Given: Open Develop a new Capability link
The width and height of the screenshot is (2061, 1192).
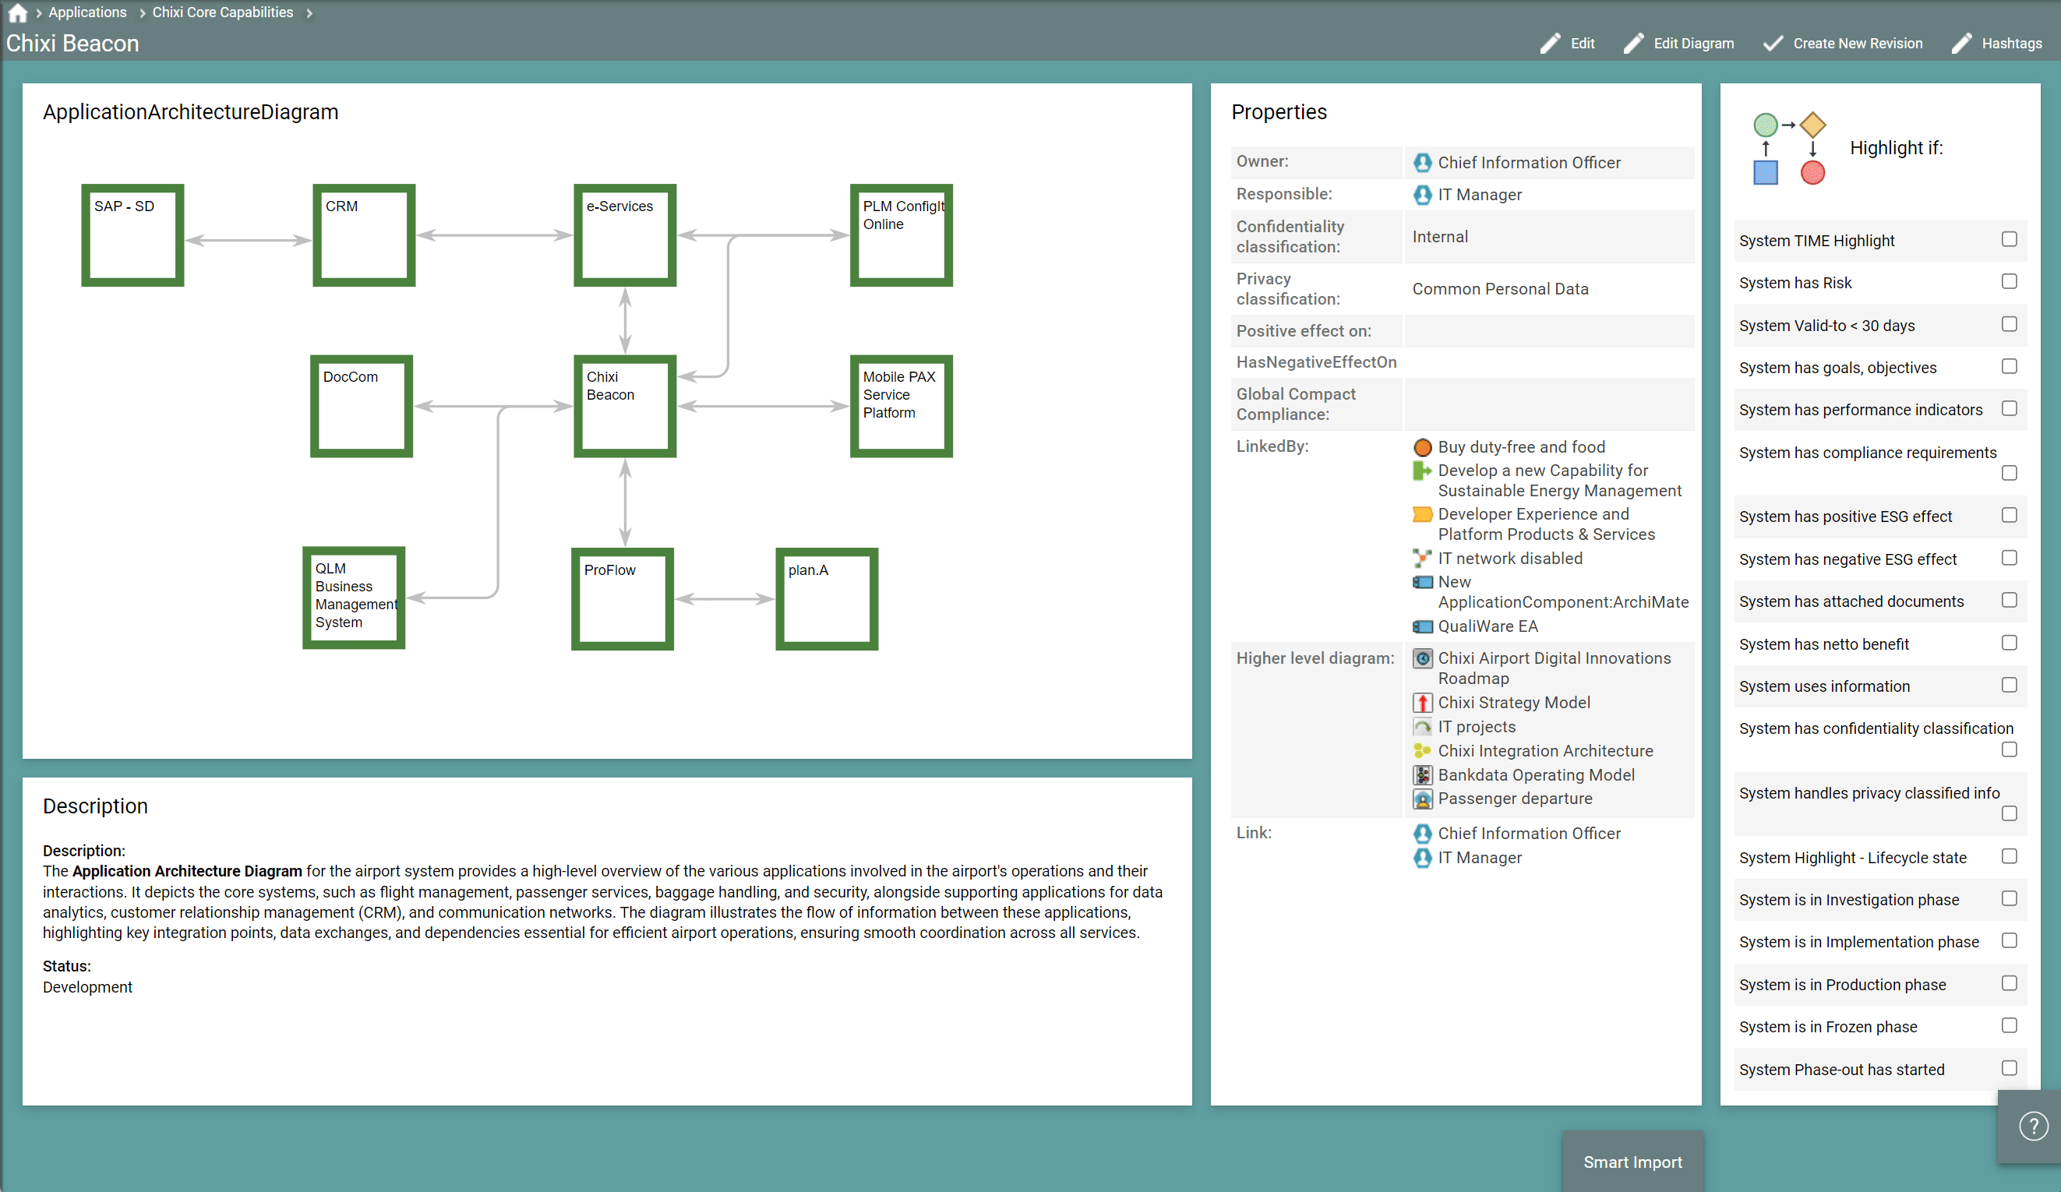Looking at the screenshot, I should 1559,481.
